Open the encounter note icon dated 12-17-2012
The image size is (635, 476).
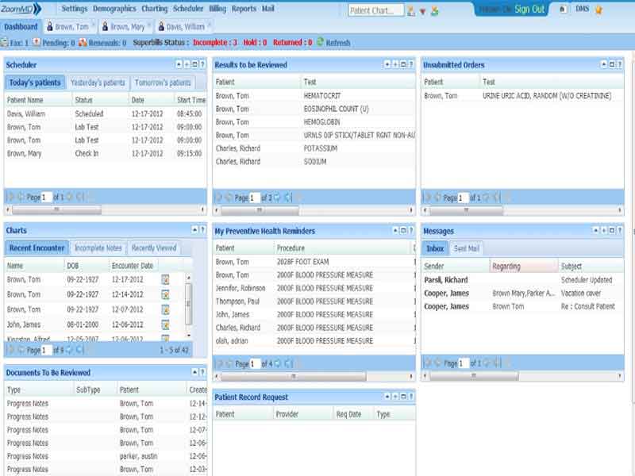click(x=165, y=279)
